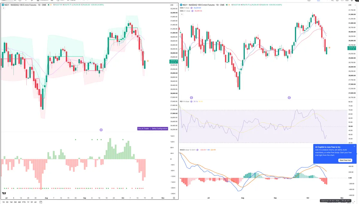Collapse the left chart legend chevron
359x204 pixels.
(3, 8)
